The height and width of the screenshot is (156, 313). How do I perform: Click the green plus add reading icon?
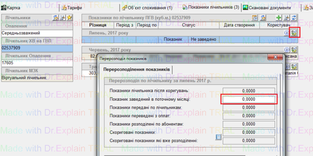(279, 18)
